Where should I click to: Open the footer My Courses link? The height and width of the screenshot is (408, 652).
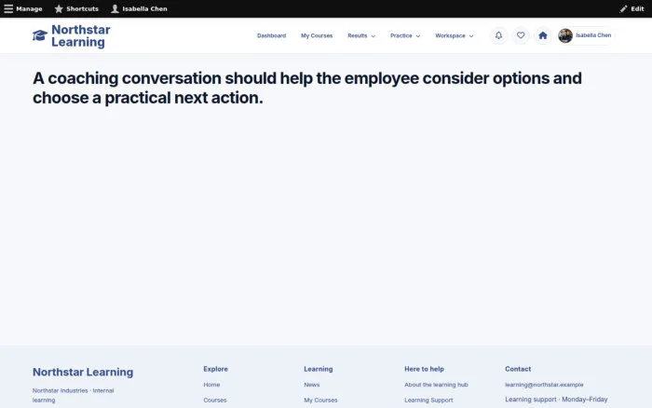point(320,401)
